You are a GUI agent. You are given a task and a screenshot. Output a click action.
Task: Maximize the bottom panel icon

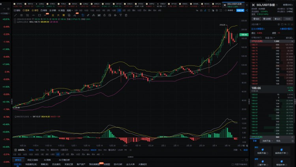point(247,160)
